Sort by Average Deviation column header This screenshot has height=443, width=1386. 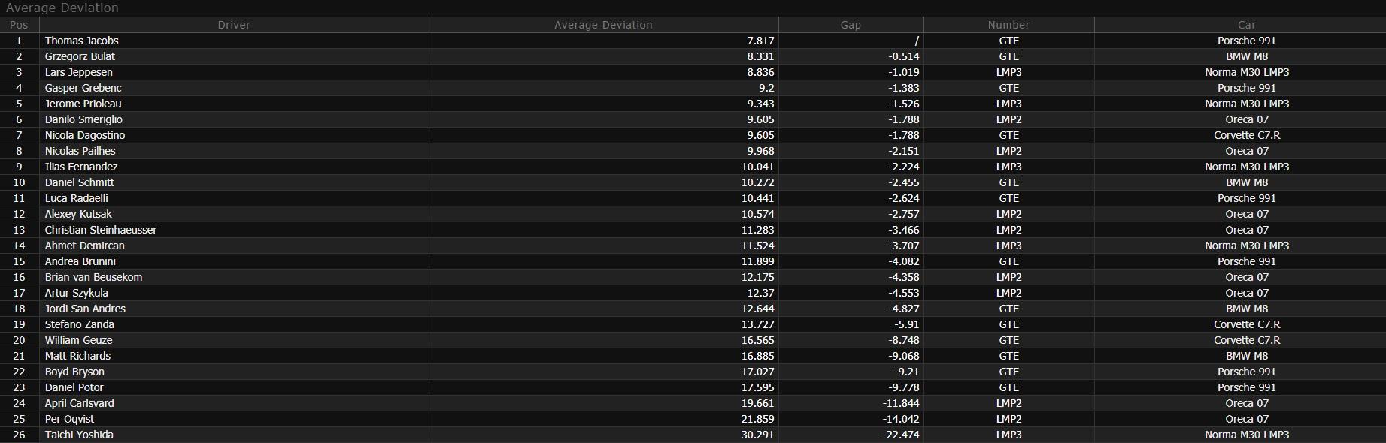(603, 25)
